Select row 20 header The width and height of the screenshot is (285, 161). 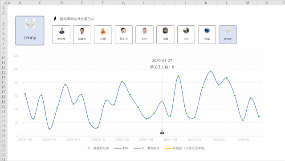point(4,106)
